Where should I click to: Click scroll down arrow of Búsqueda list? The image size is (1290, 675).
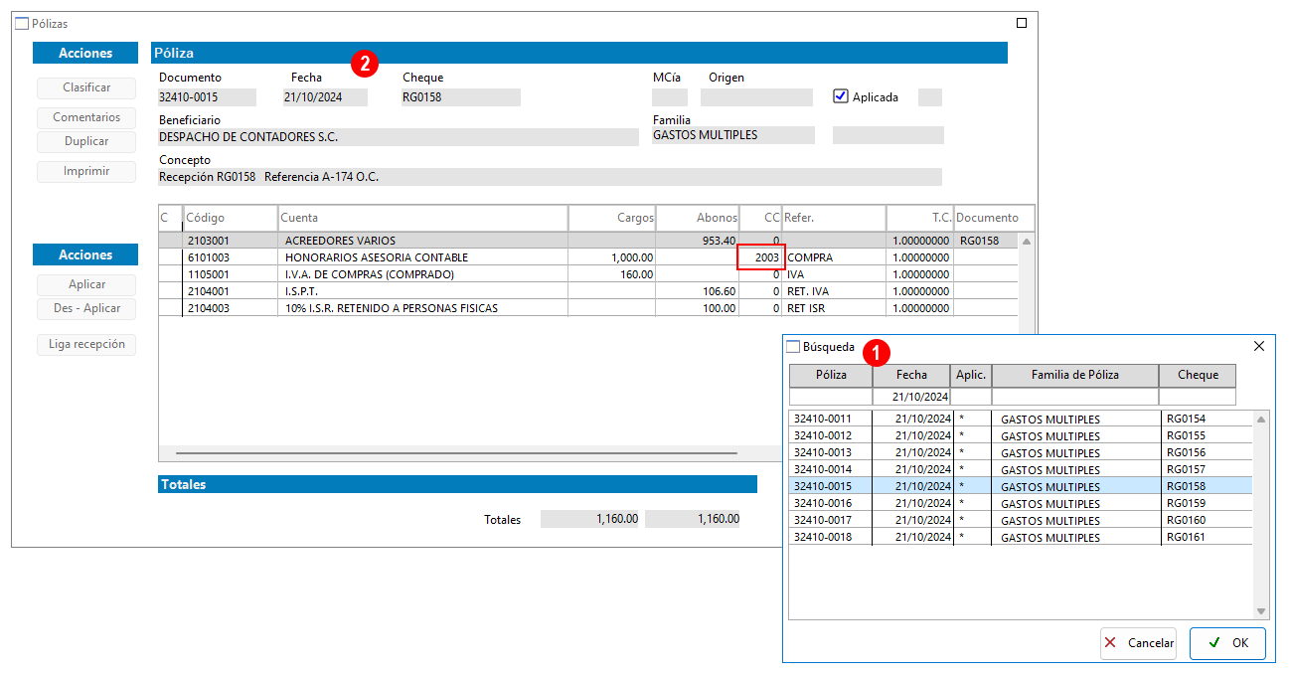(x=1261, y=611)
